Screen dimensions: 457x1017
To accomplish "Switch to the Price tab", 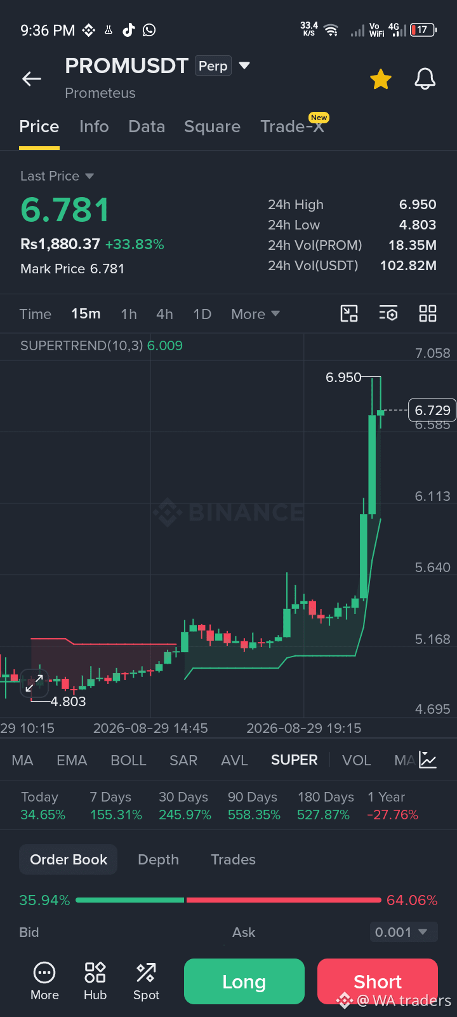I will coord(39,126).
